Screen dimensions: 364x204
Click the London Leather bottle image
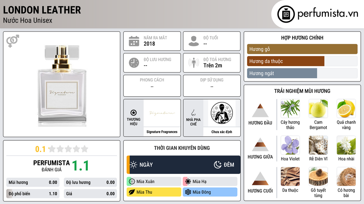click(62, 86)
